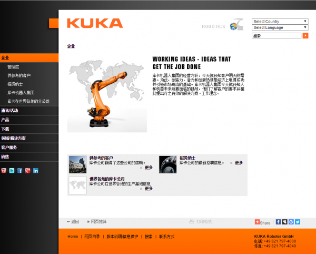Screen dimensions: 316x254
Task: Click the 版本说明/信息保护 footer link
Action: coord(122,237)
